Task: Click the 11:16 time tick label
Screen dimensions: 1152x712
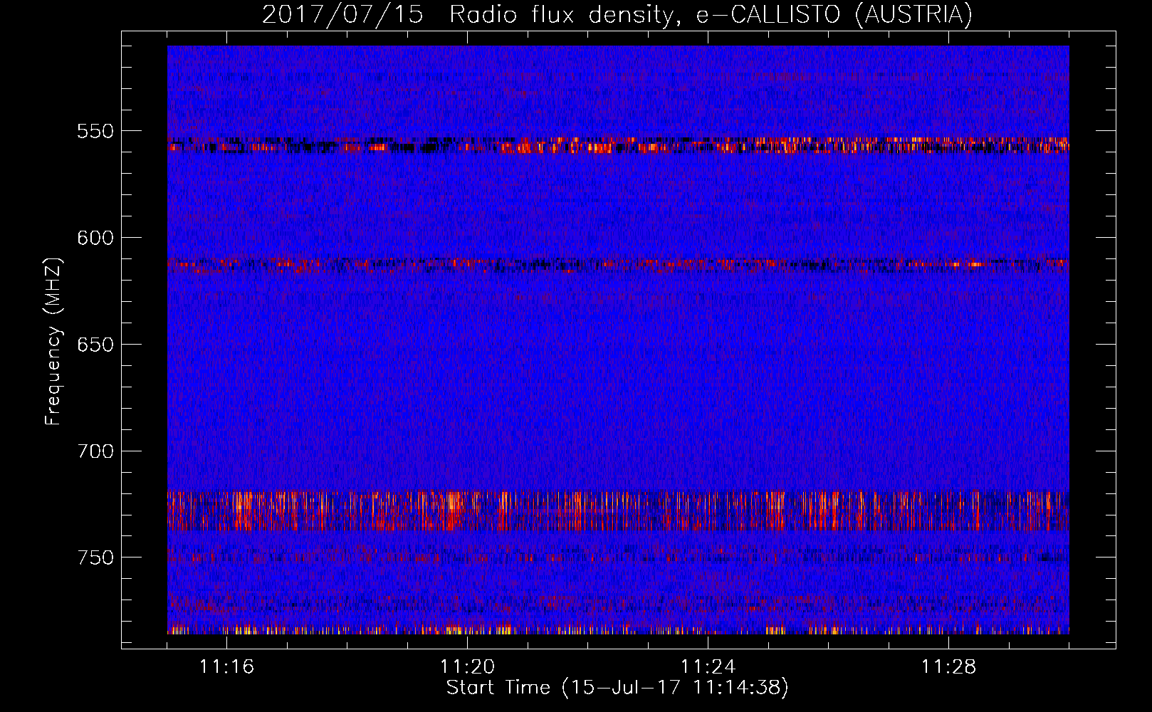Action: click(x=226, y=667)
